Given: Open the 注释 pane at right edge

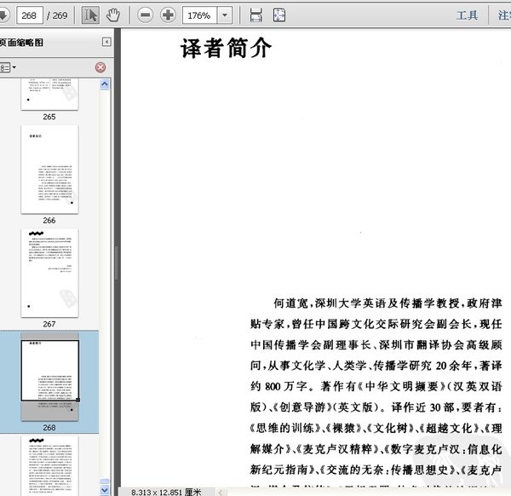Looking at the screenshot, I should coord(504,14).
